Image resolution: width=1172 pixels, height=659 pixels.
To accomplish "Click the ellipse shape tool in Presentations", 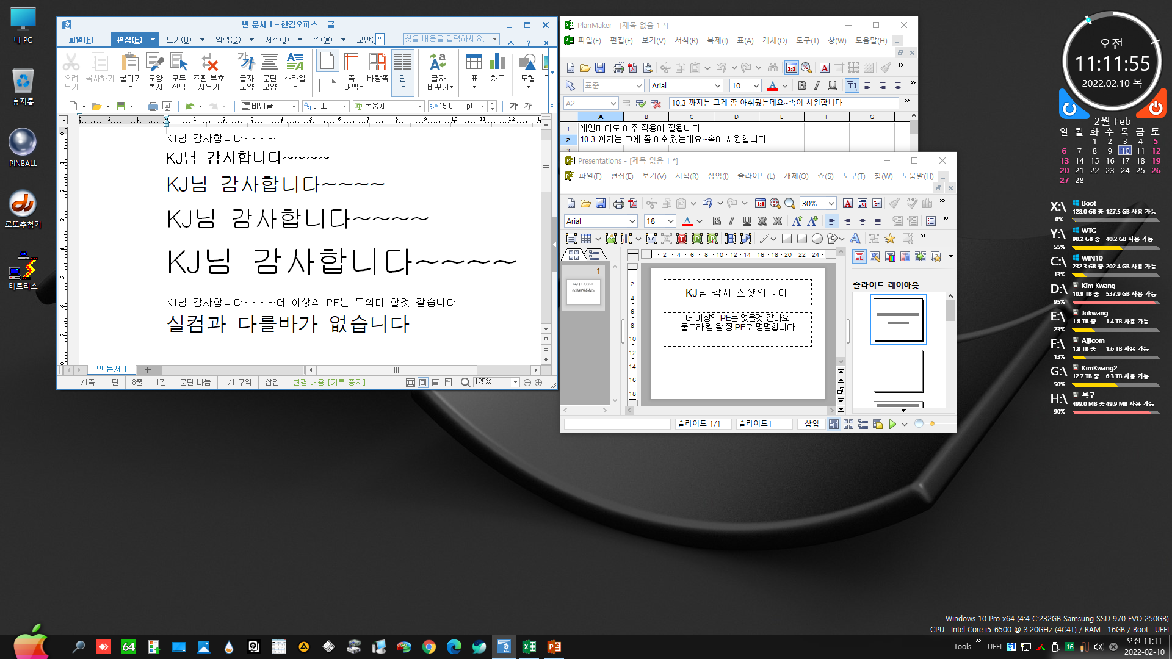I will (x=817, y=239).
